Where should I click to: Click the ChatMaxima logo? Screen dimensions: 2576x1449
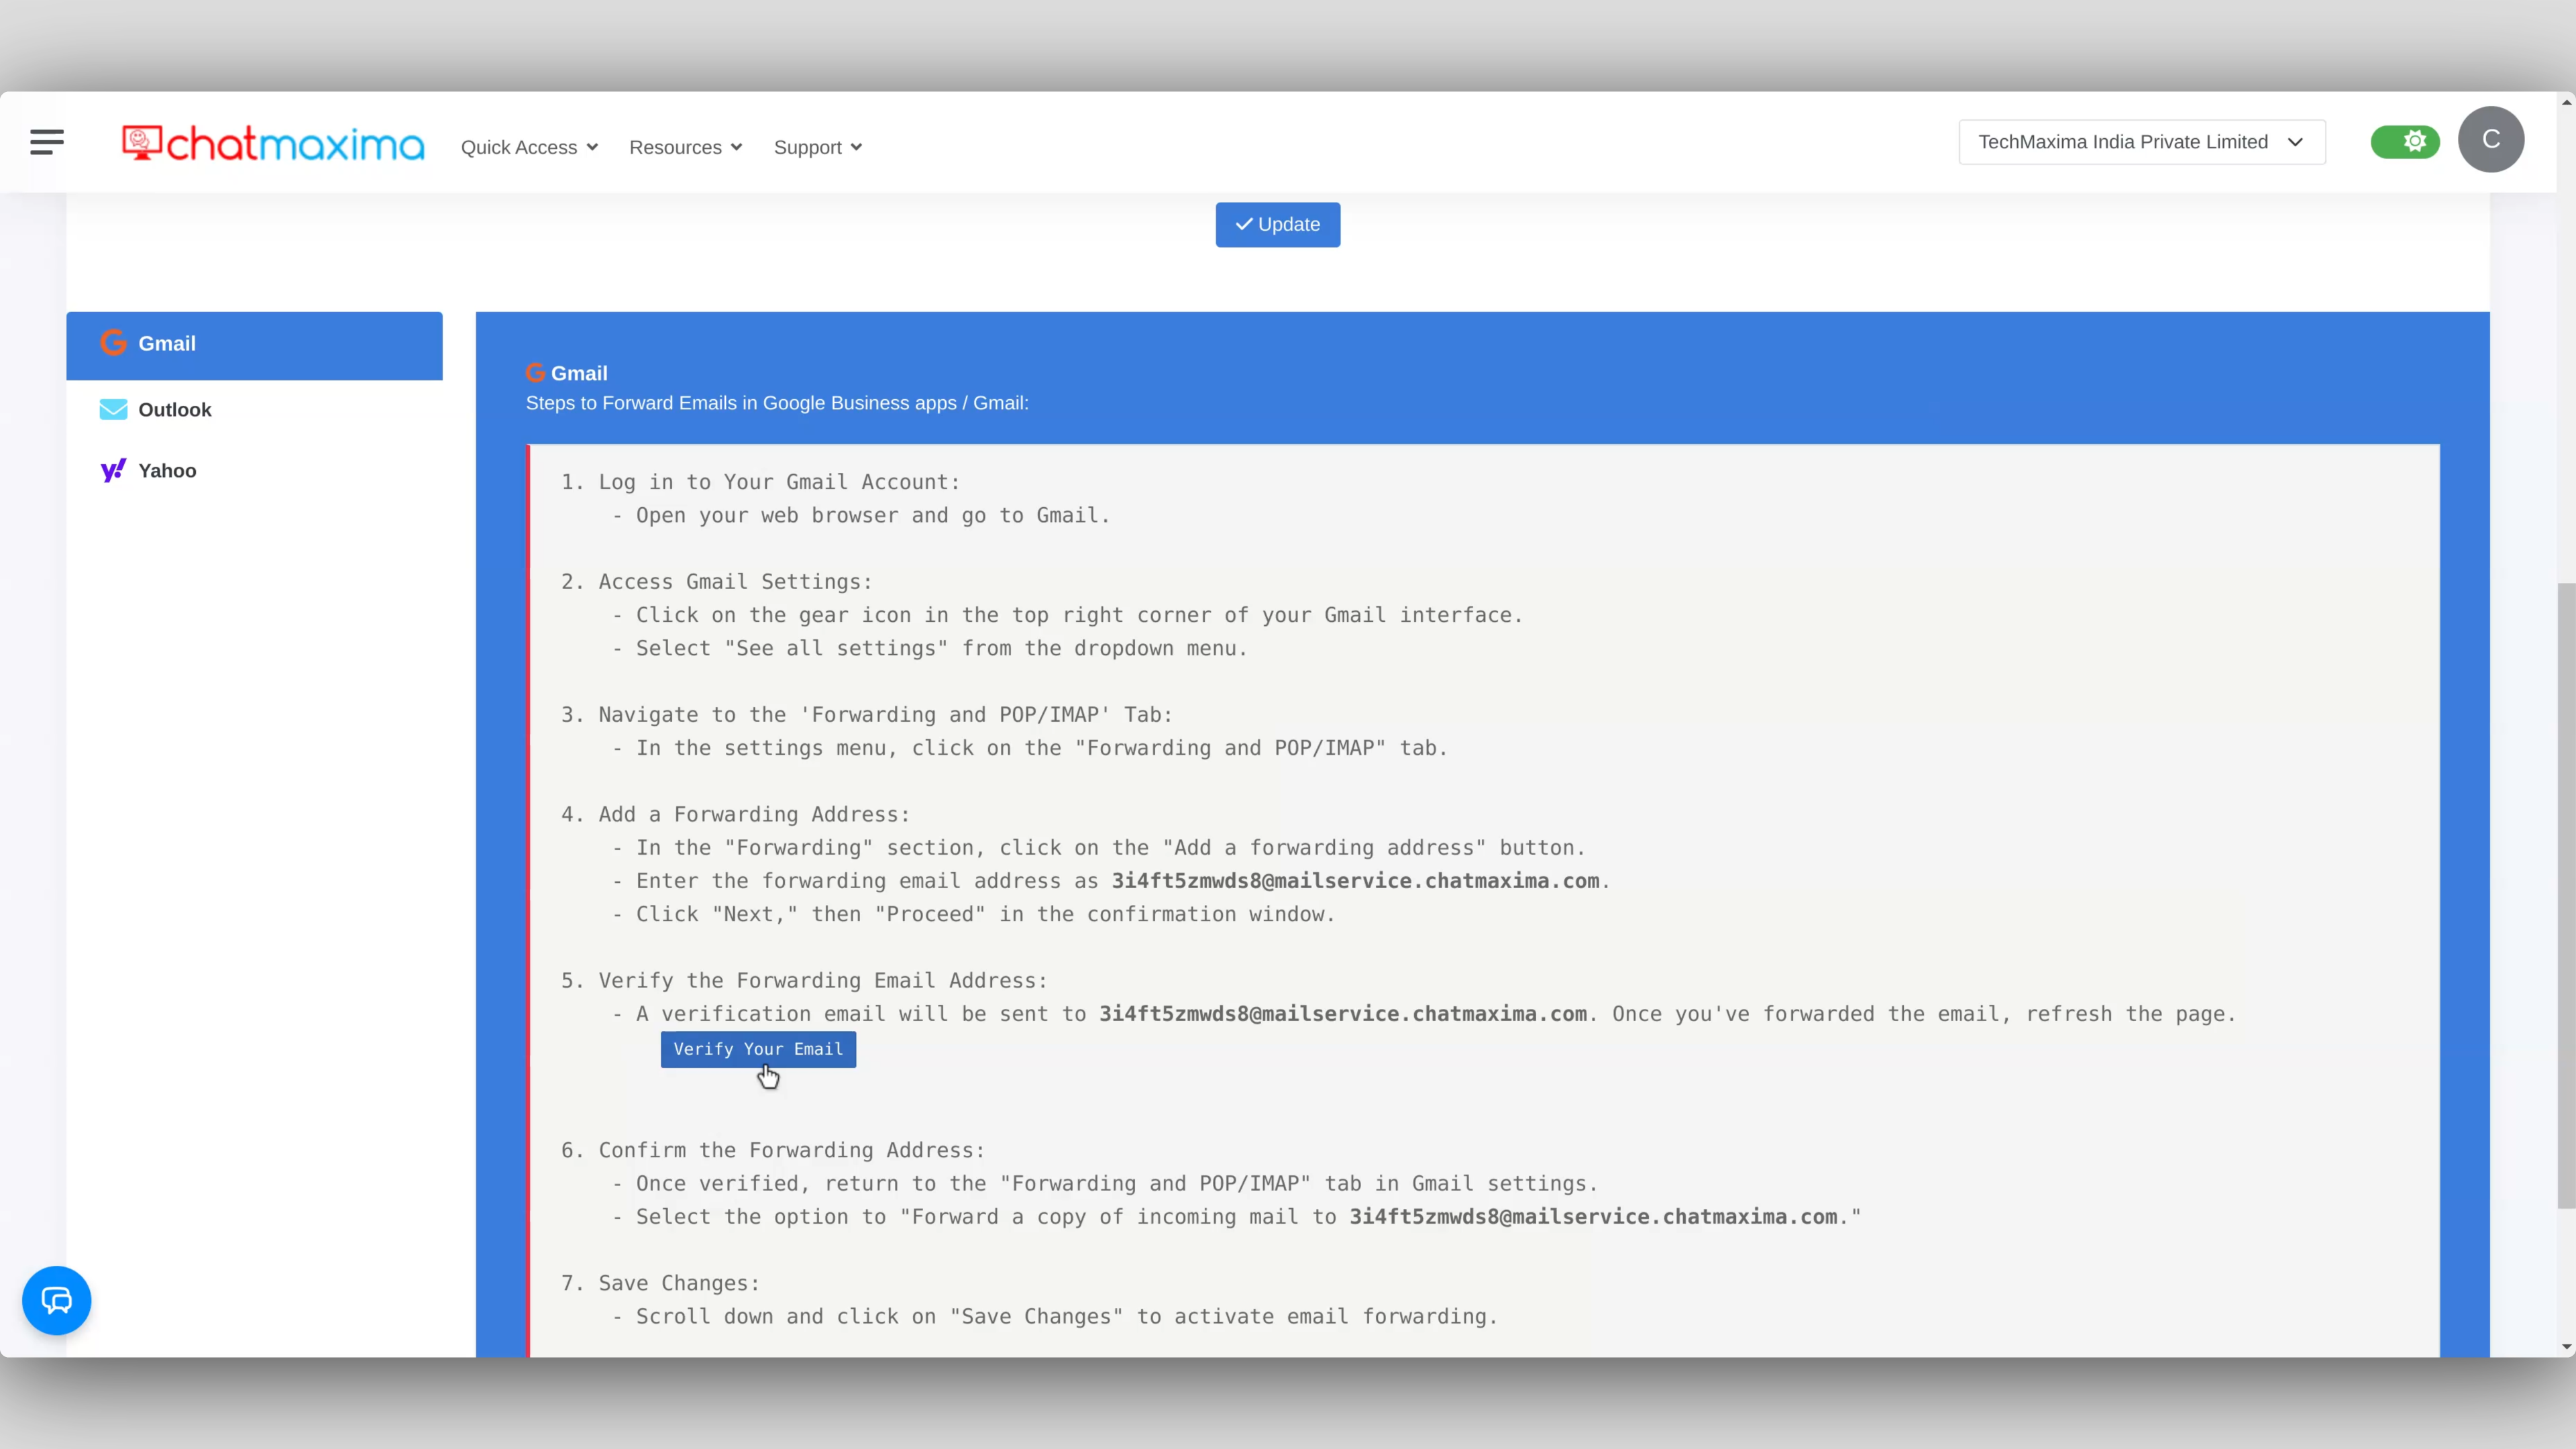[273, 144]
